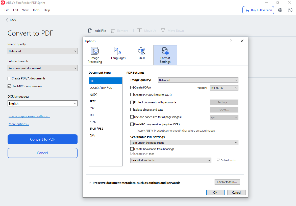Image resolution: width=296 pixels, height=206 pixels.
Task: Toggle the Embed fonts checkbox
Action: pos(218,160)
